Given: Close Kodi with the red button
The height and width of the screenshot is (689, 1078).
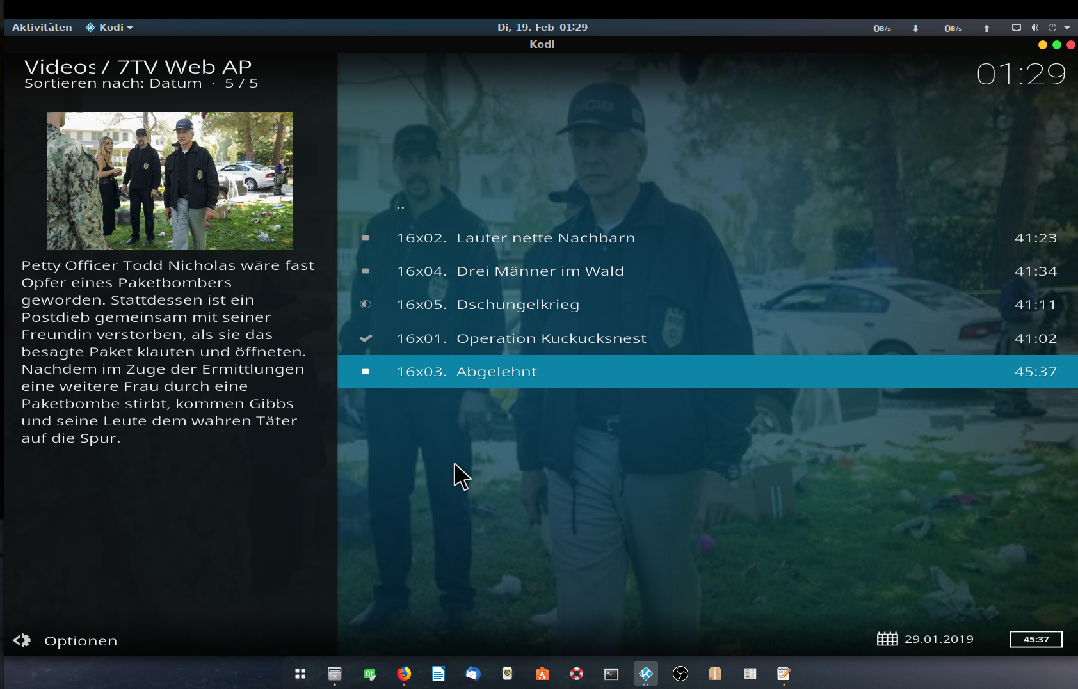Looking at the screenshot, I should click(1071, 45).
